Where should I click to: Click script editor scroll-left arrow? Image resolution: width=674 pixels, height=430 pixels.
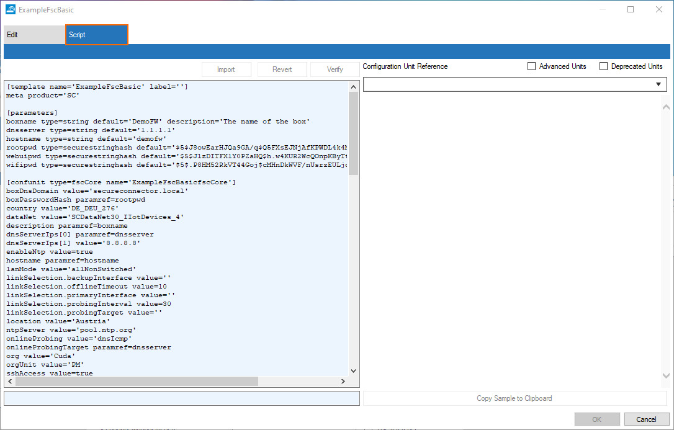click(11, 381)
